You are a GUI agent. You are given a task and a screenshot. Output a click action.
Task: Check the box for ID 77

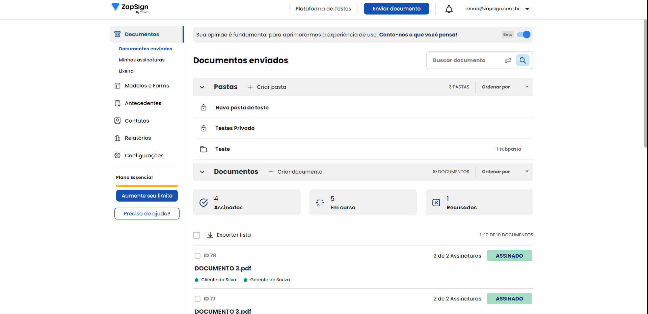[198, 299]
